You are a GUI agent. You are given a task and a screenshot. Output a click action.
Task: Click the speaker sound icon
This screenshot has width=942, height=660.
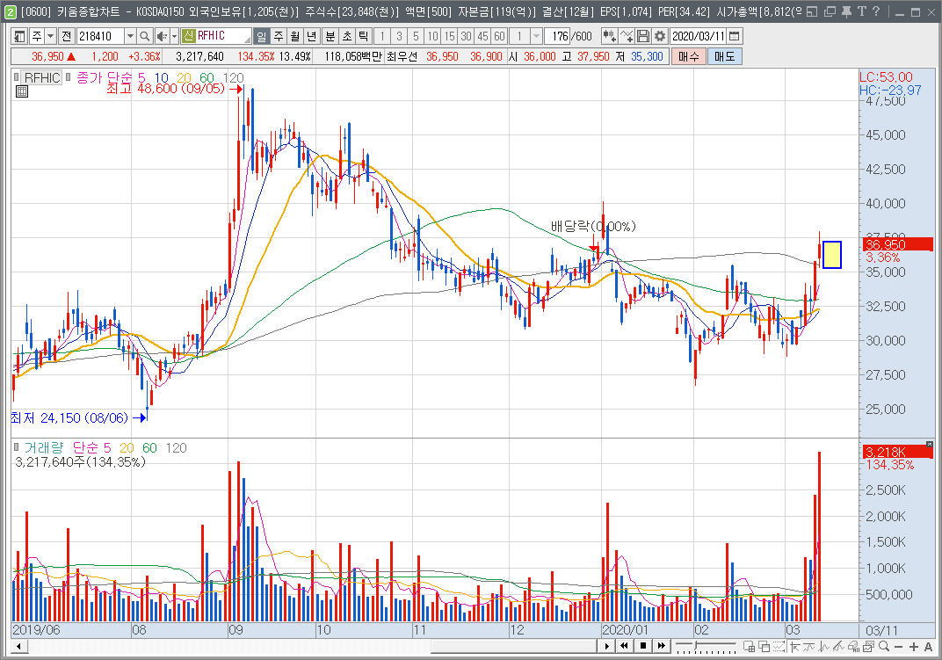pos(162,37)
